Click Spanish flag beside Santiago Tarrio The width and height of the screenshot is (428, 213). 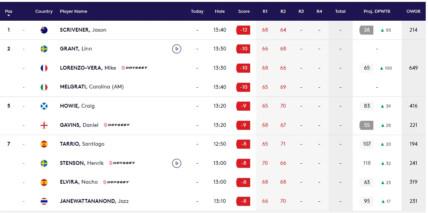tap(44, 144)
